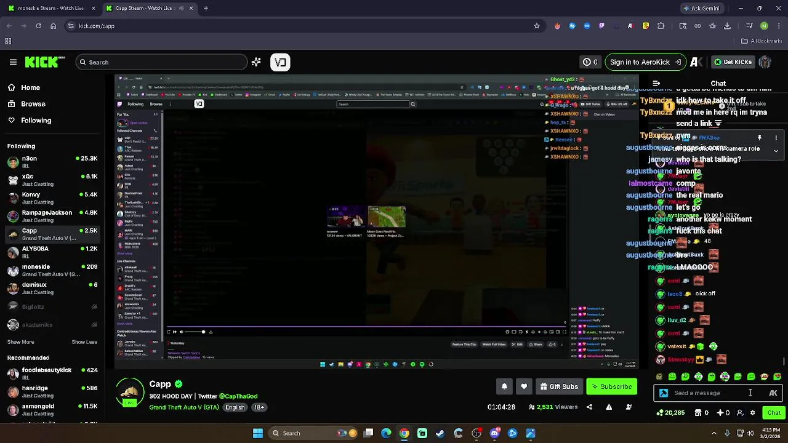Click Grand Theft Auto V (GTA) category link
The height and width of the screenshot is (443, 788).
pos(184,407)
